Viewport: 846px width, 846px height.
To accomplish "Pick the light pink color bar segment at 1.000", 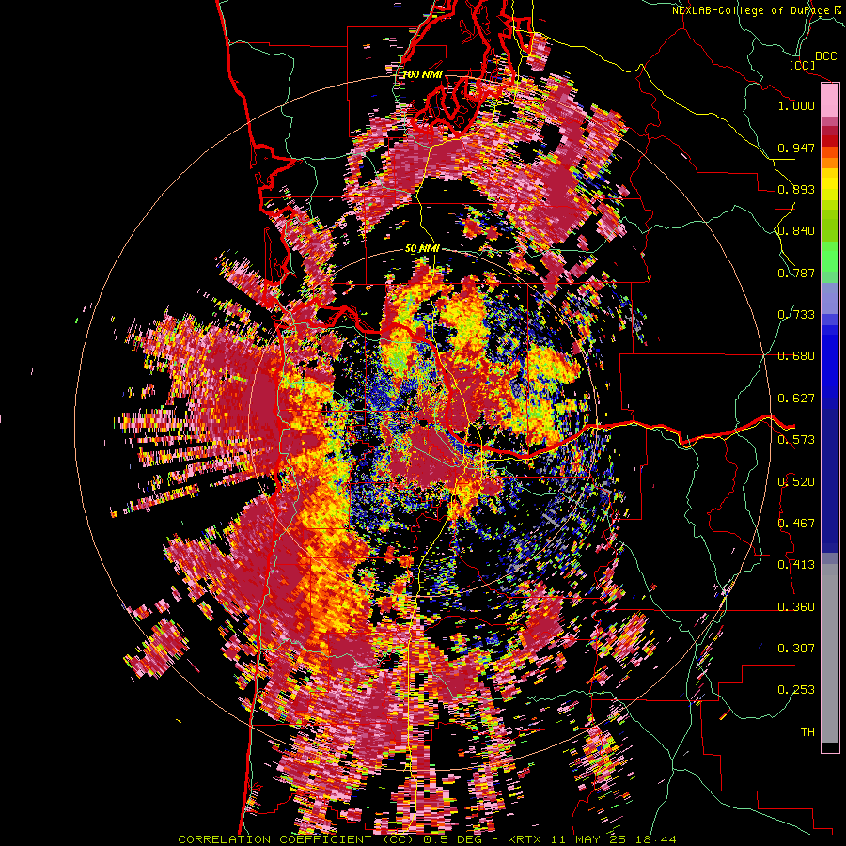I will coord(830,101).
